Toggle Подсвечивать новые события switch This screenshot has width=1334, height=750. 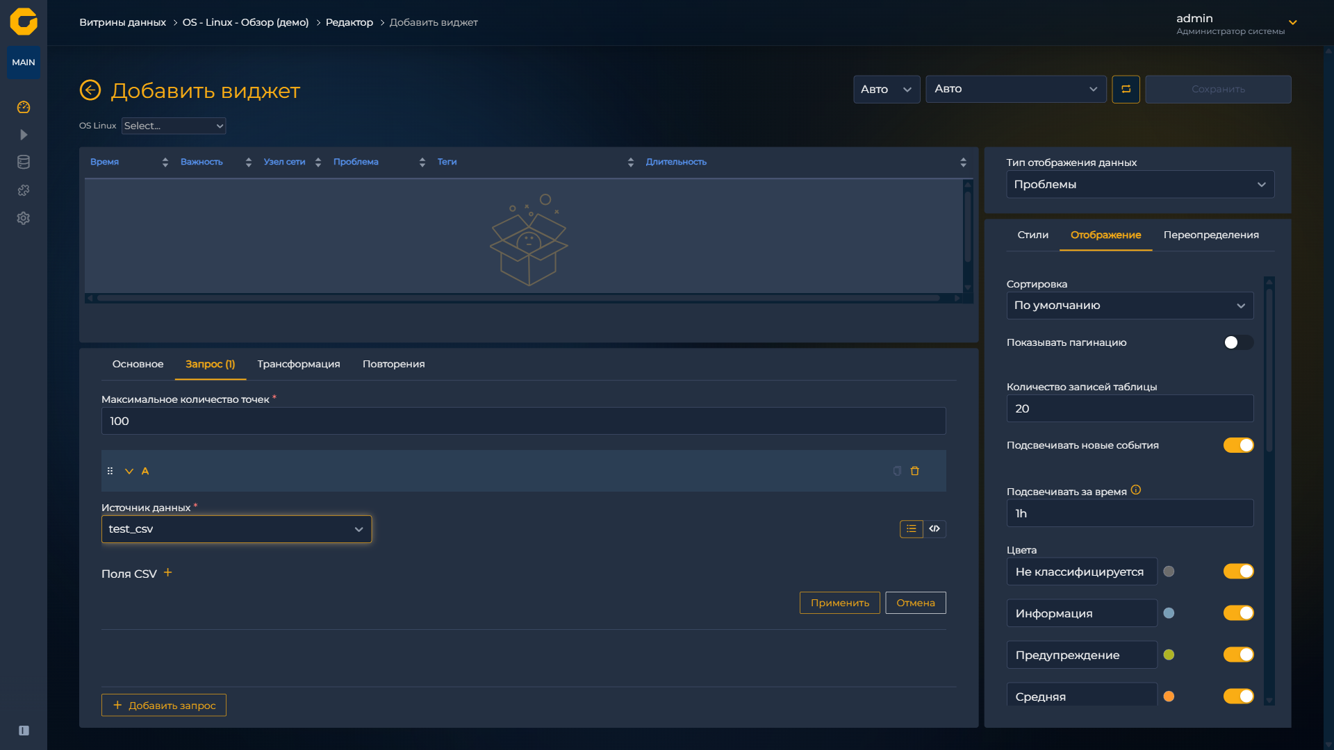tap(1238, 445)
